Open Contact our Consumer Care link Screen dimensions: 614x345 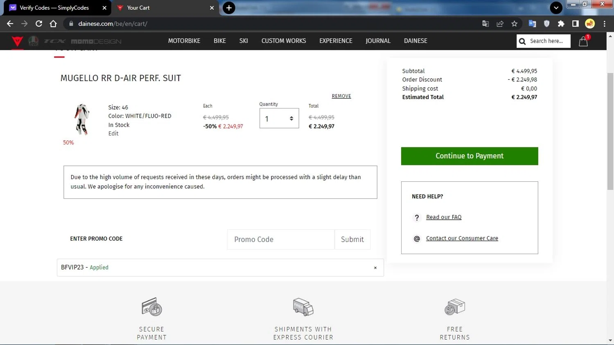[x=462, y=238]
